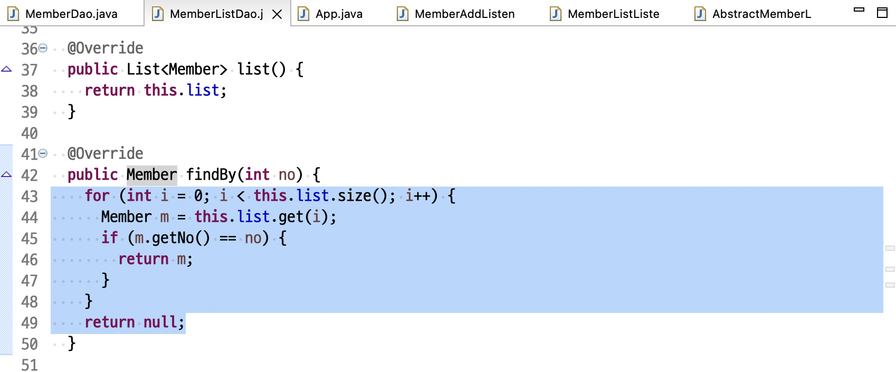Image resolution: width=896 pixels, height=372 pixels.
Task: Click line number 50 in the gutter
Action: [30, 344]
